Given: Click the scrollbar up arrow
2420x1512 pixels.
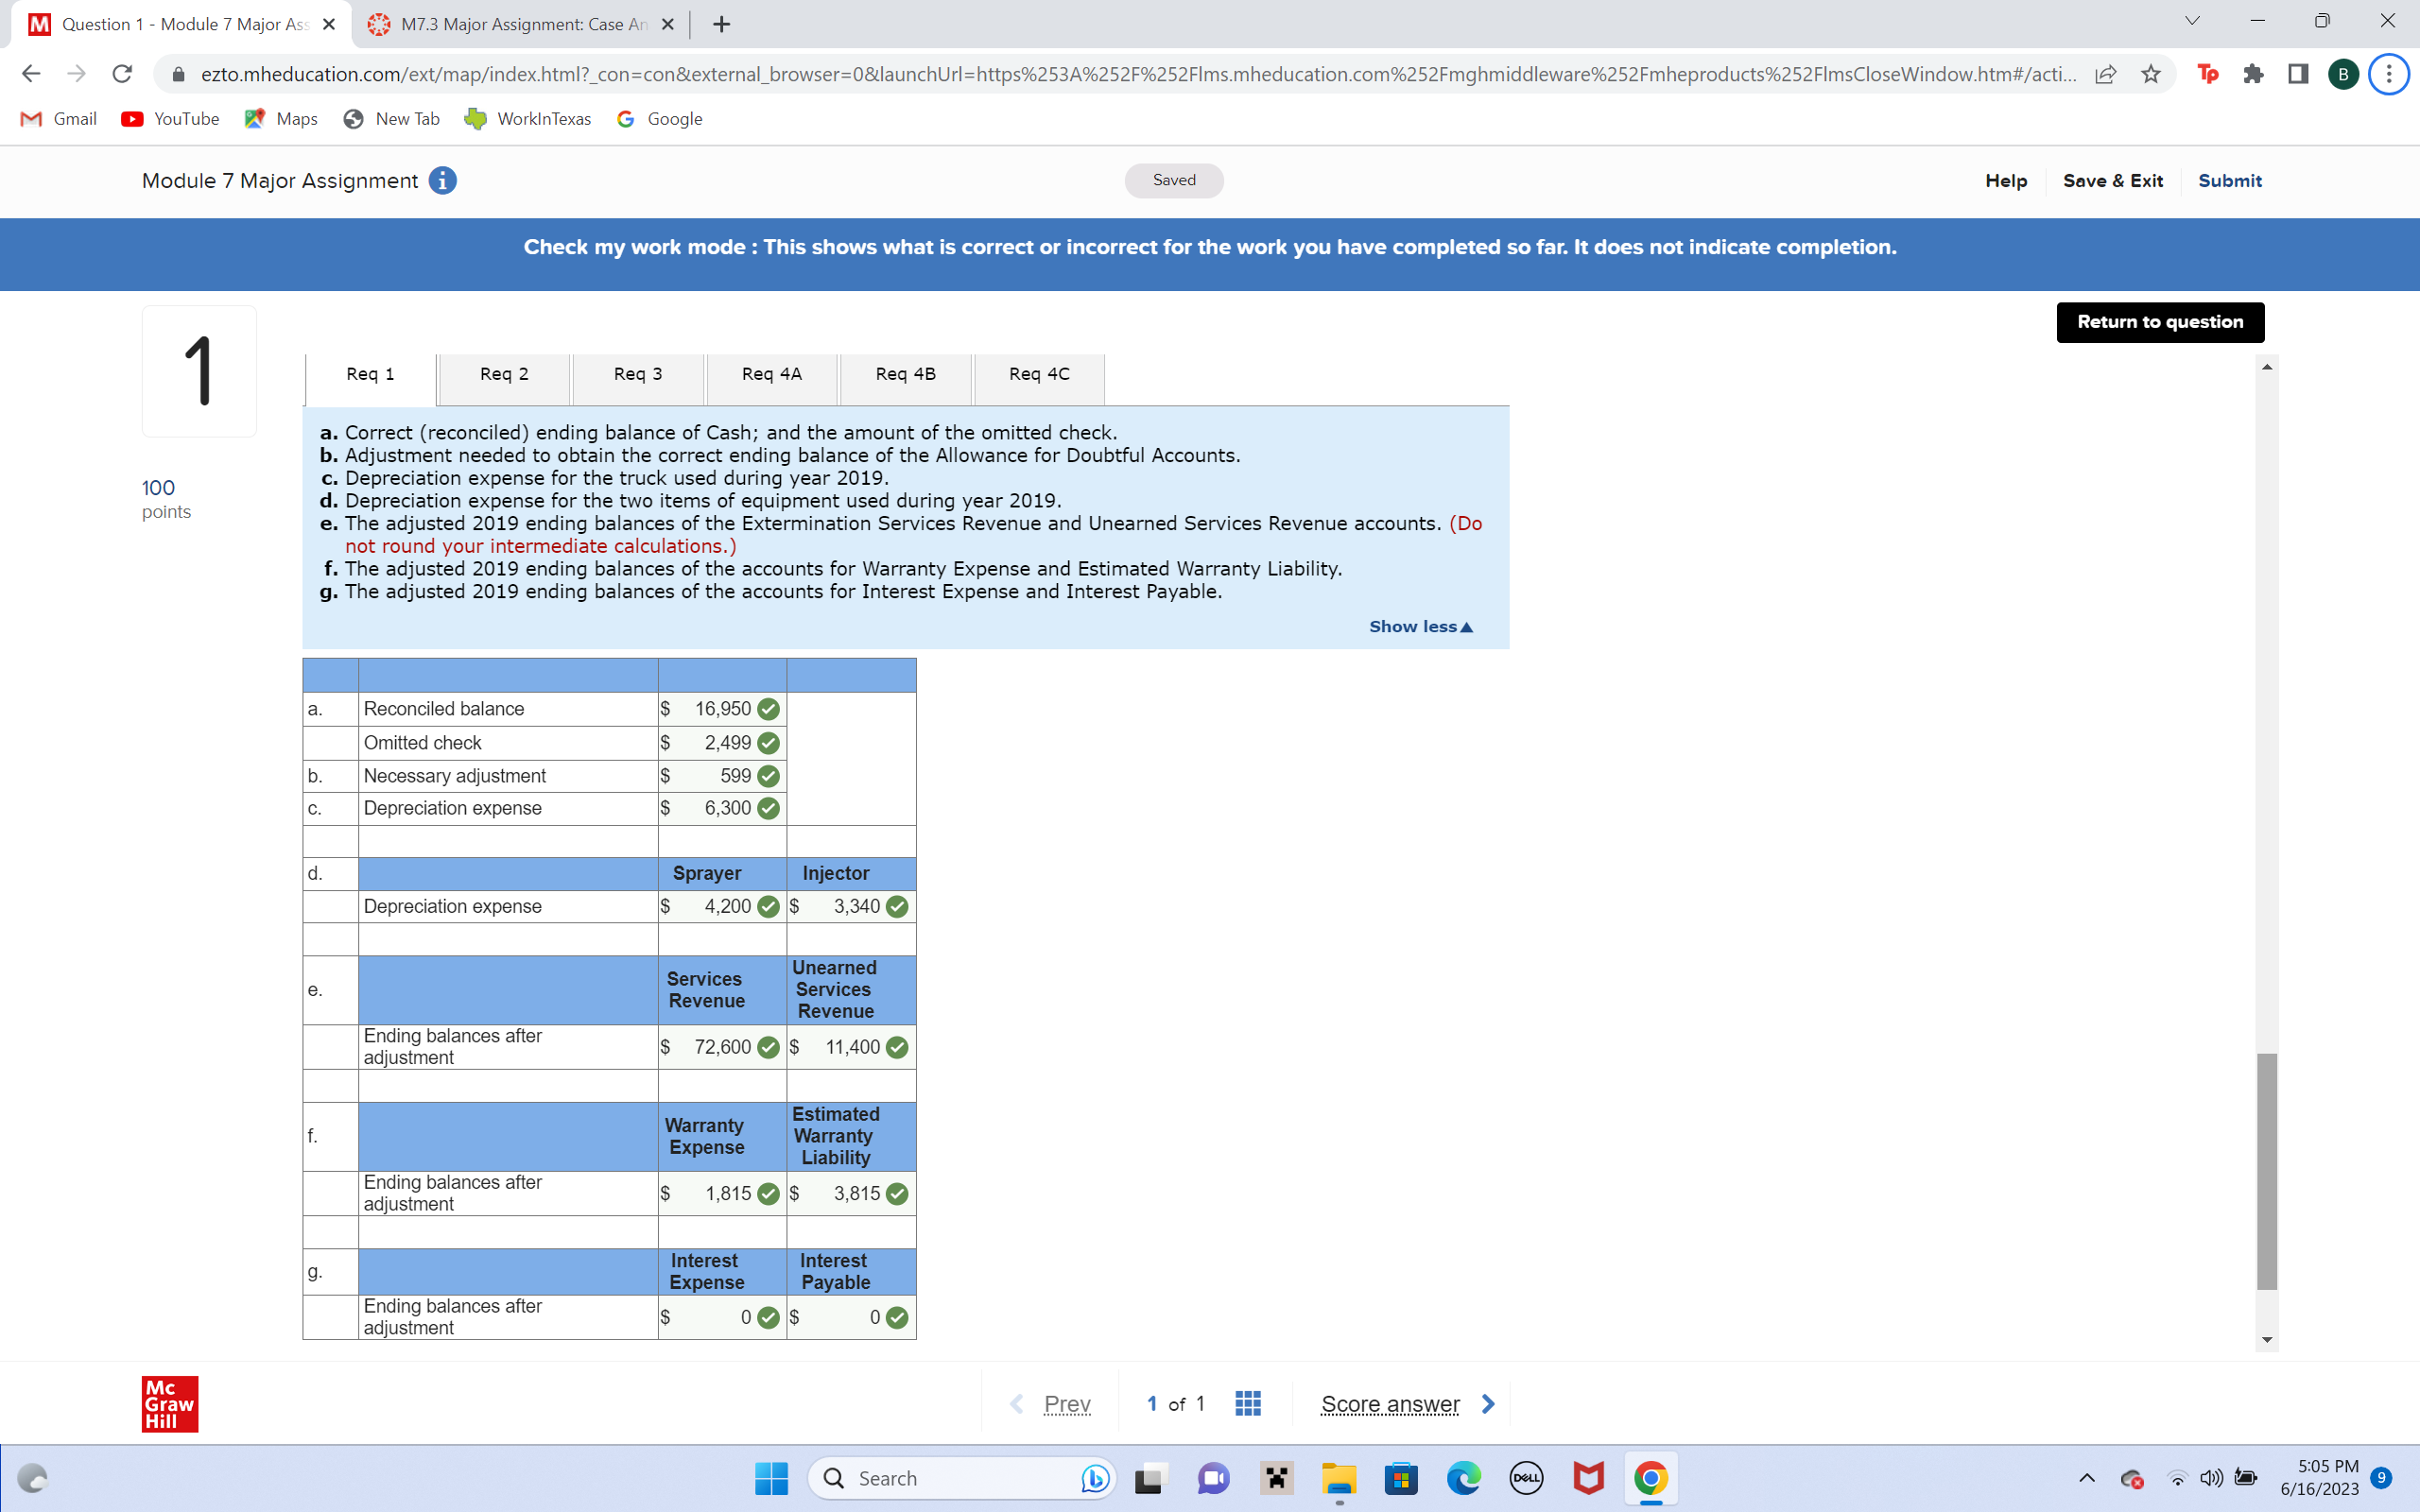Looking at the screenshot, I should (x=2267, y=367).
